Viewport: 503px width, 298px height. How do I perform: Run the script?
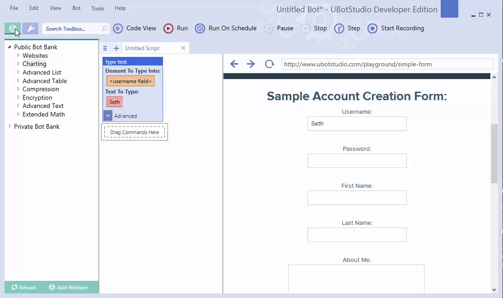[176, 28]
